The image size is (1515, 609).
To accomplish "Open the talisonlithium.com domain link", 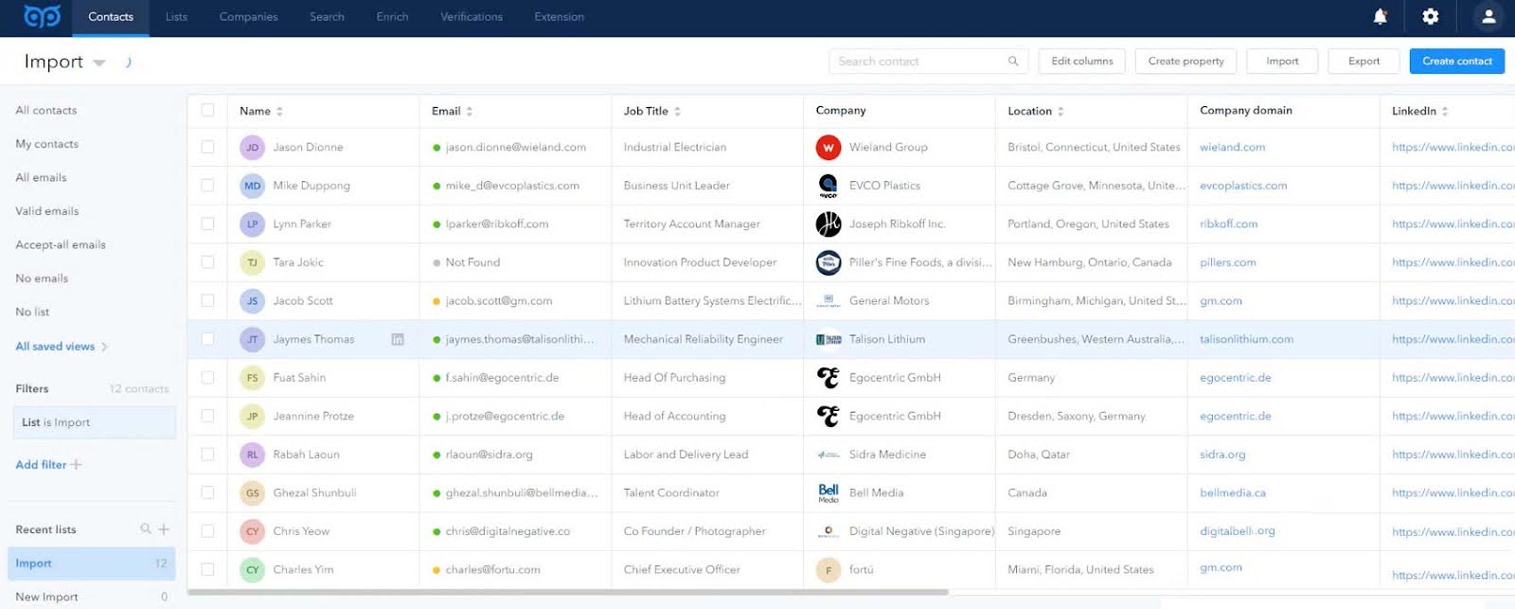I will pos(1246,339).
